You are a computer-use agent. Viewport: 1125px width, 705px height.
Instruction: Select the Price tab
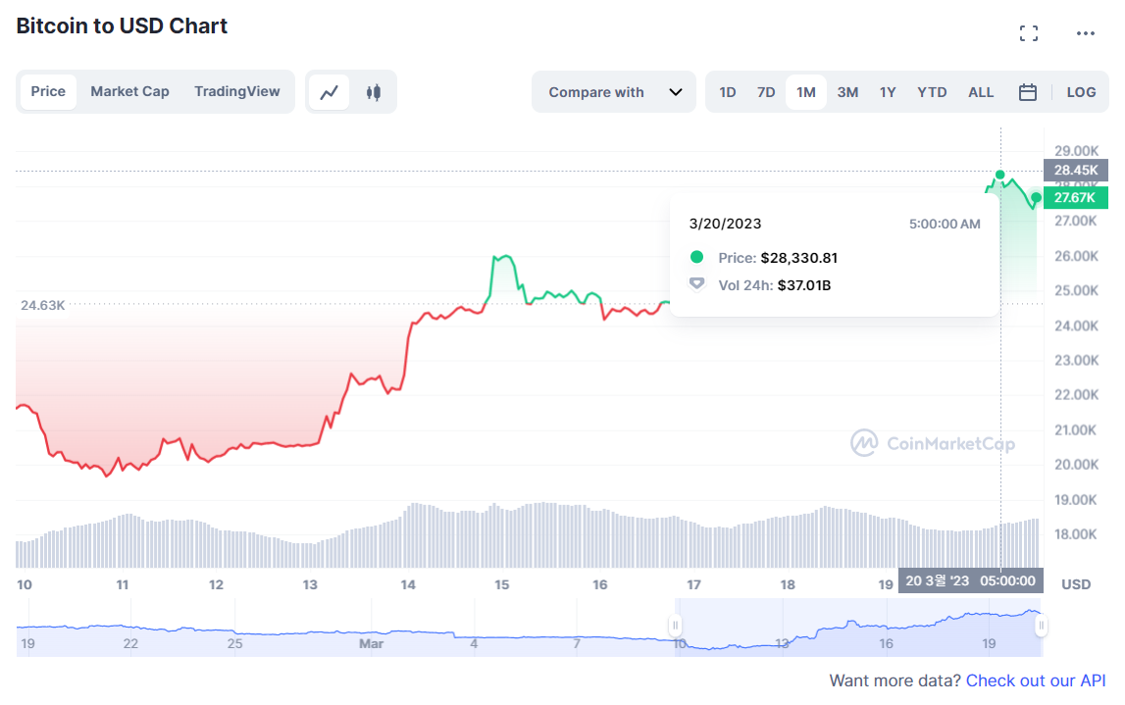point(48,91)
